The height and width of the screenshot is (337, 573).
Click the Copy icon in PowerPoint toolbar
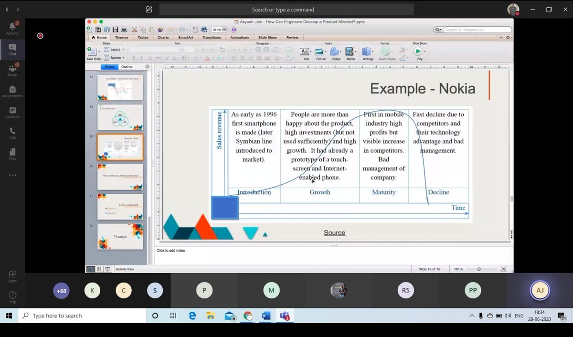(142, 30)
